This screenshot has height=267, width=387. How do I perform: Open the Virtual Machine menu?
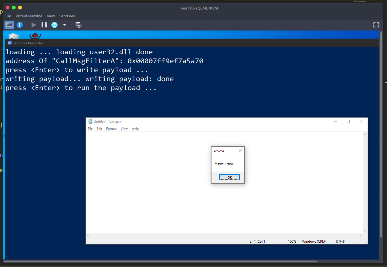[x=29, y=16]
